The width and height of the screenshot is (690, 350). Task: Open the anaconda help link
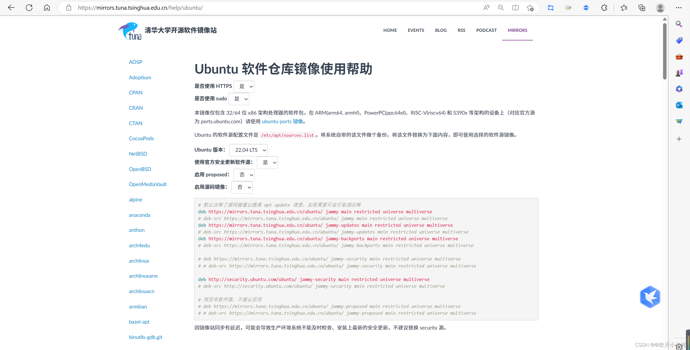coord(140,215)
